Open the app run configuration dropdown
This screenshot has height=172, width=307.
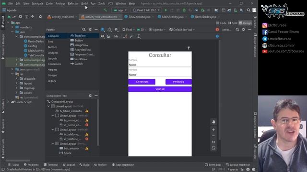[x=120, y=10]
